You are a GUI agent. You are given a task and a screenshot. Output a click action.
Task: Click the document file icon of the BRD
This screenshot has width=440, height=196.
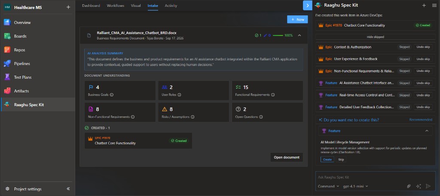click(x=89, y=35)
